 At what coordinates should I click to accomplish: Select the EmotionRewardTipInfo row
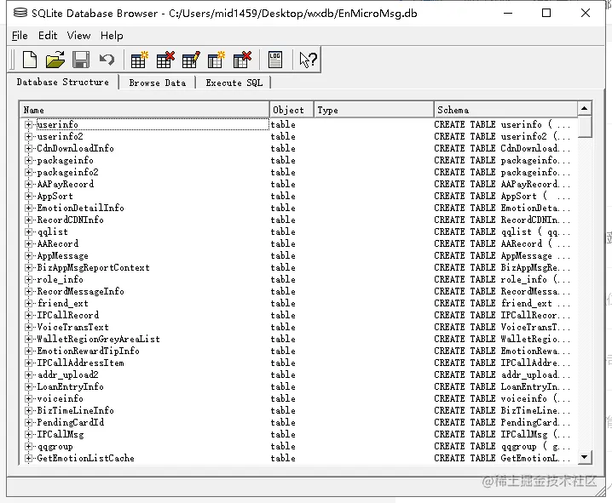pyautogui.click(x=298, y=351)
